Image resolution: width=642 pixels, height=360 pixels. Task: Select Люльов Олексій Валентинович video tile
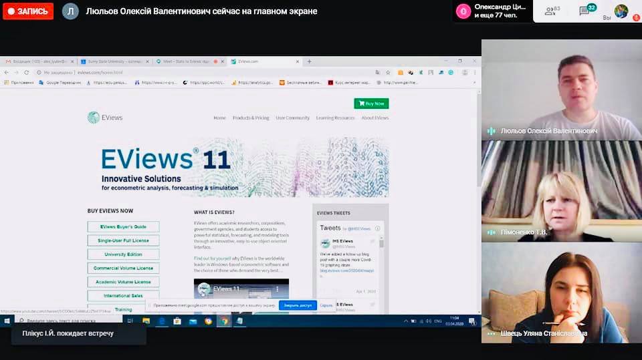[561, 89]
